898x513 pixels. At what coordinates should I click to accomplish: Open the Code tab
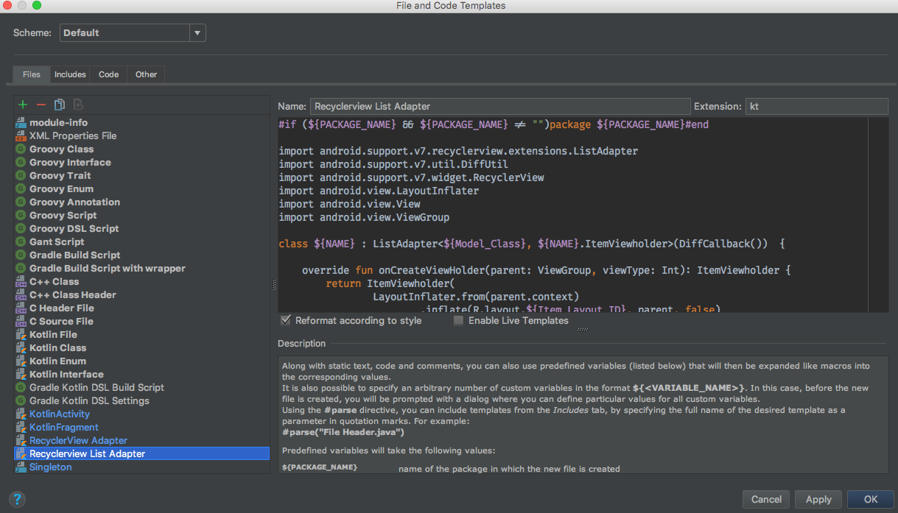click(108, 74)
